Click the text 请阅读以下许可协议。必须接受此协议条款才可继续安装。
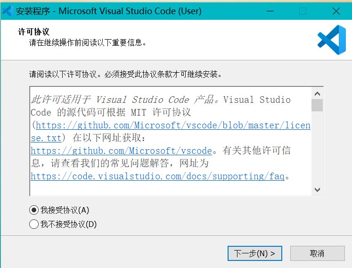Image resolution: width=352 pixels, height=268 pixels. (125, 74)
